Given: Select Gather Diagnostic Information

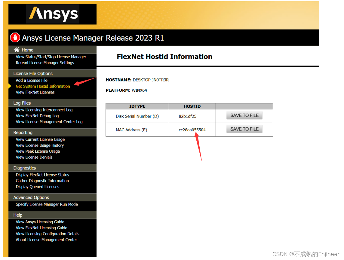Looking at the screenshot, I should 42,181.
